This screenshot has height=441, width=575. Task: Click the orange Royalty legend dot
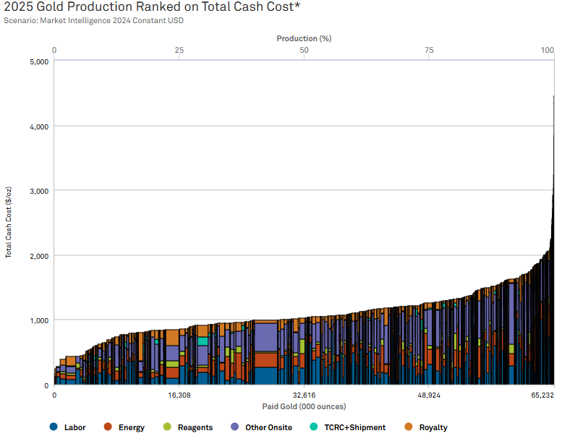(408, 427)
